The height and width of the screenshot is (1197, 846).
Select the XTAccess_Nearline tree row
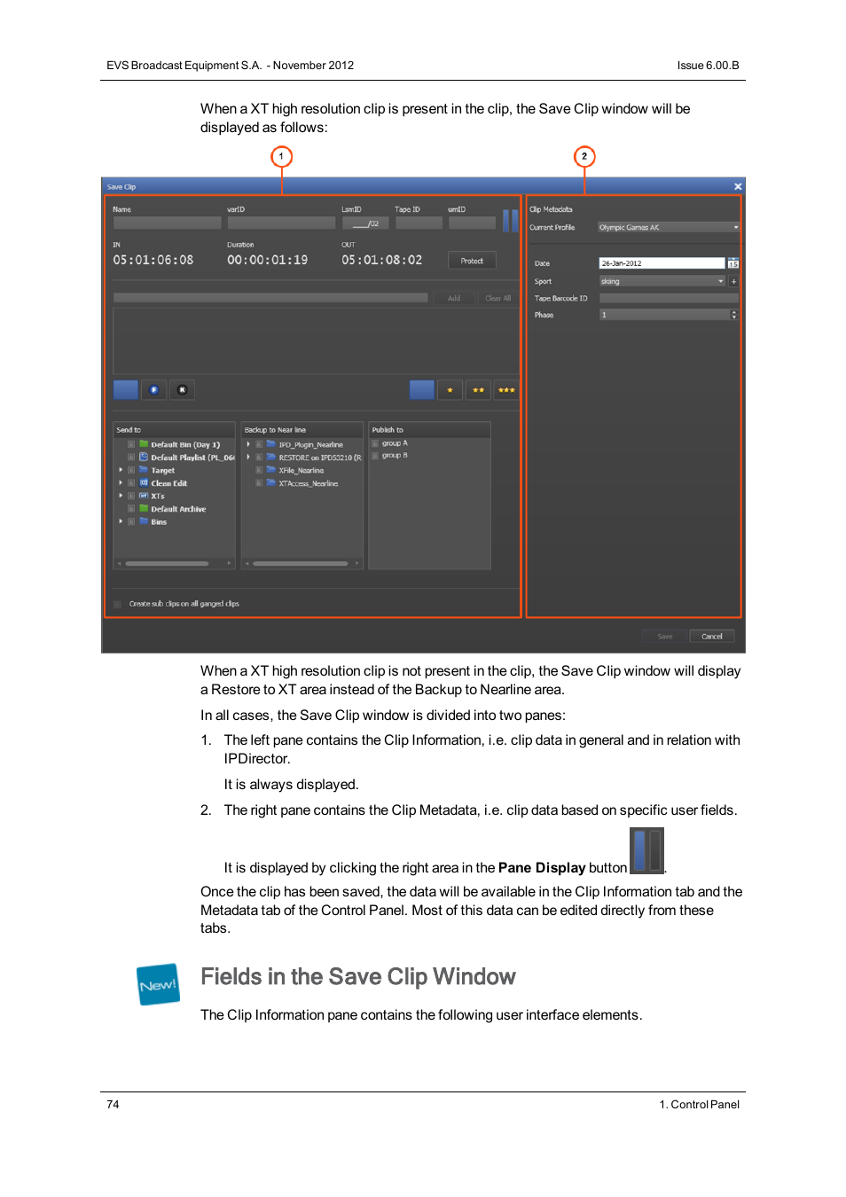tap(302, 483)
